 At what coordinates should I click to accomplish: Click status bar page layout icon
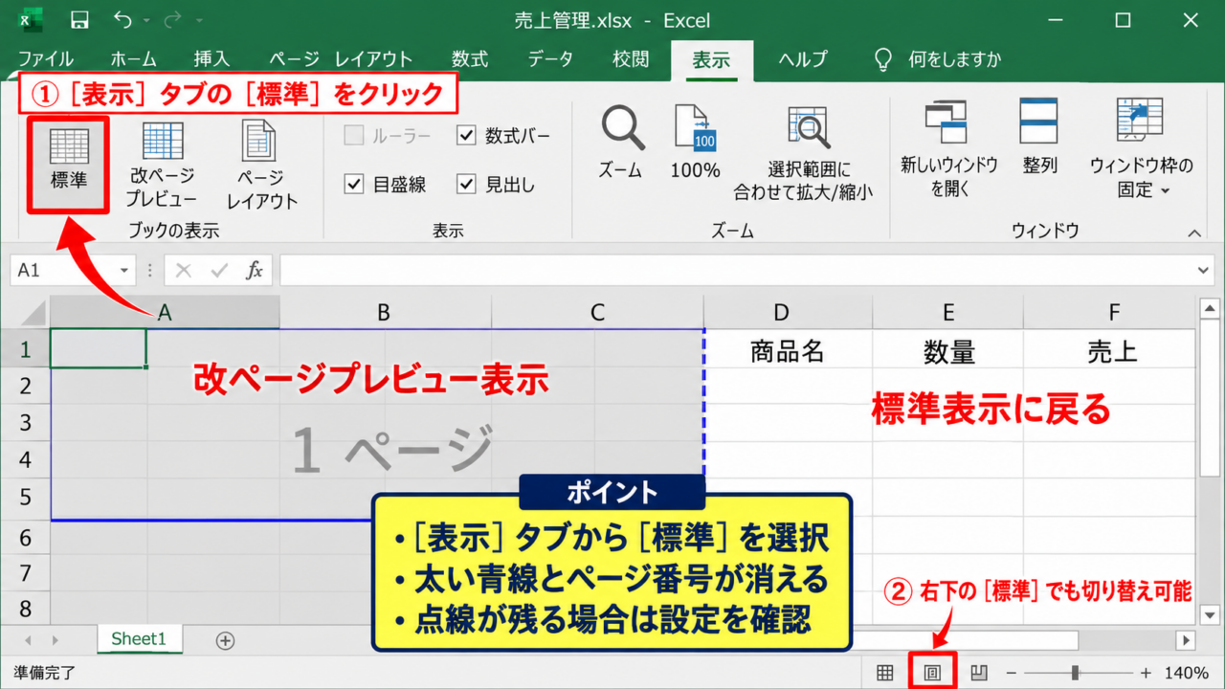click(932, 673)
